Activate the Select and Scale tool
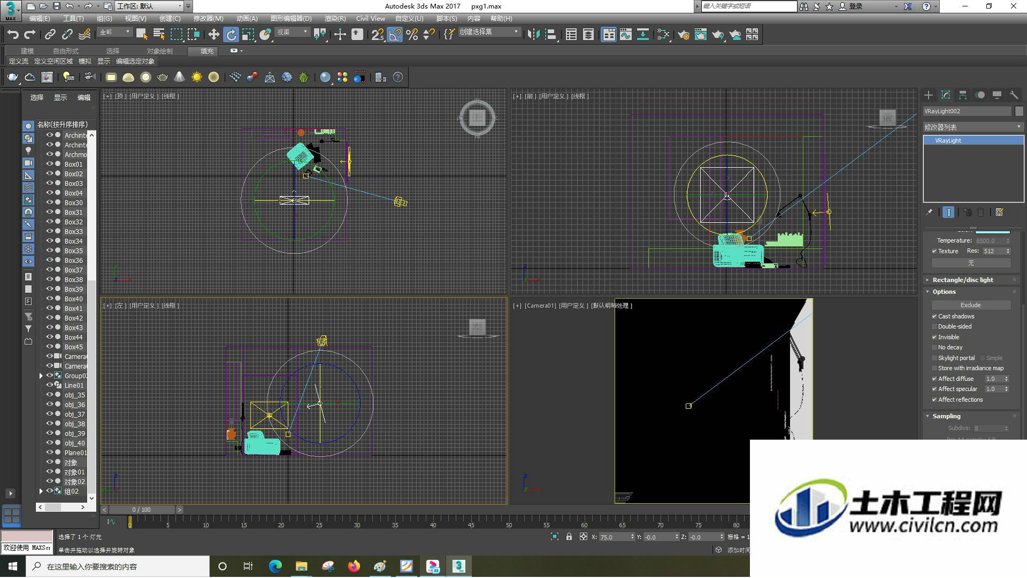This screenshot has width=1027, height=578. pyautogui.click(x=248, y=35)
